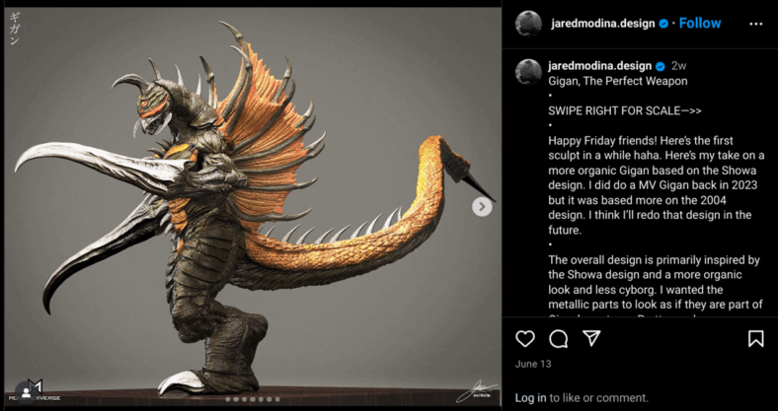Open comments via the speech bubble icon
Screen dimensions: 778x411
pos(559,339)
